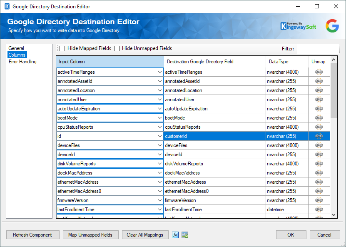The image size is (346, 247).
Task: Unmap the customerId field
Action: click(319, 136)
